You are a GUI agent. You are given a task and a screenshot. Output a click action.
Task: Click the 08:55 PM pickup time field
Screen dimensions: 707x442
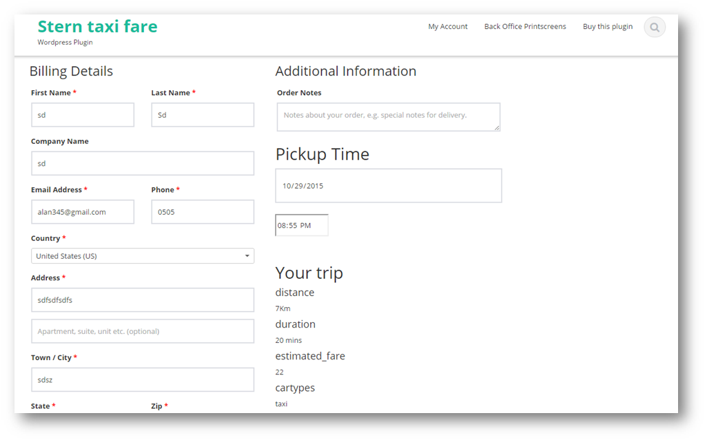pyautogui.click(x=302, y=225)
